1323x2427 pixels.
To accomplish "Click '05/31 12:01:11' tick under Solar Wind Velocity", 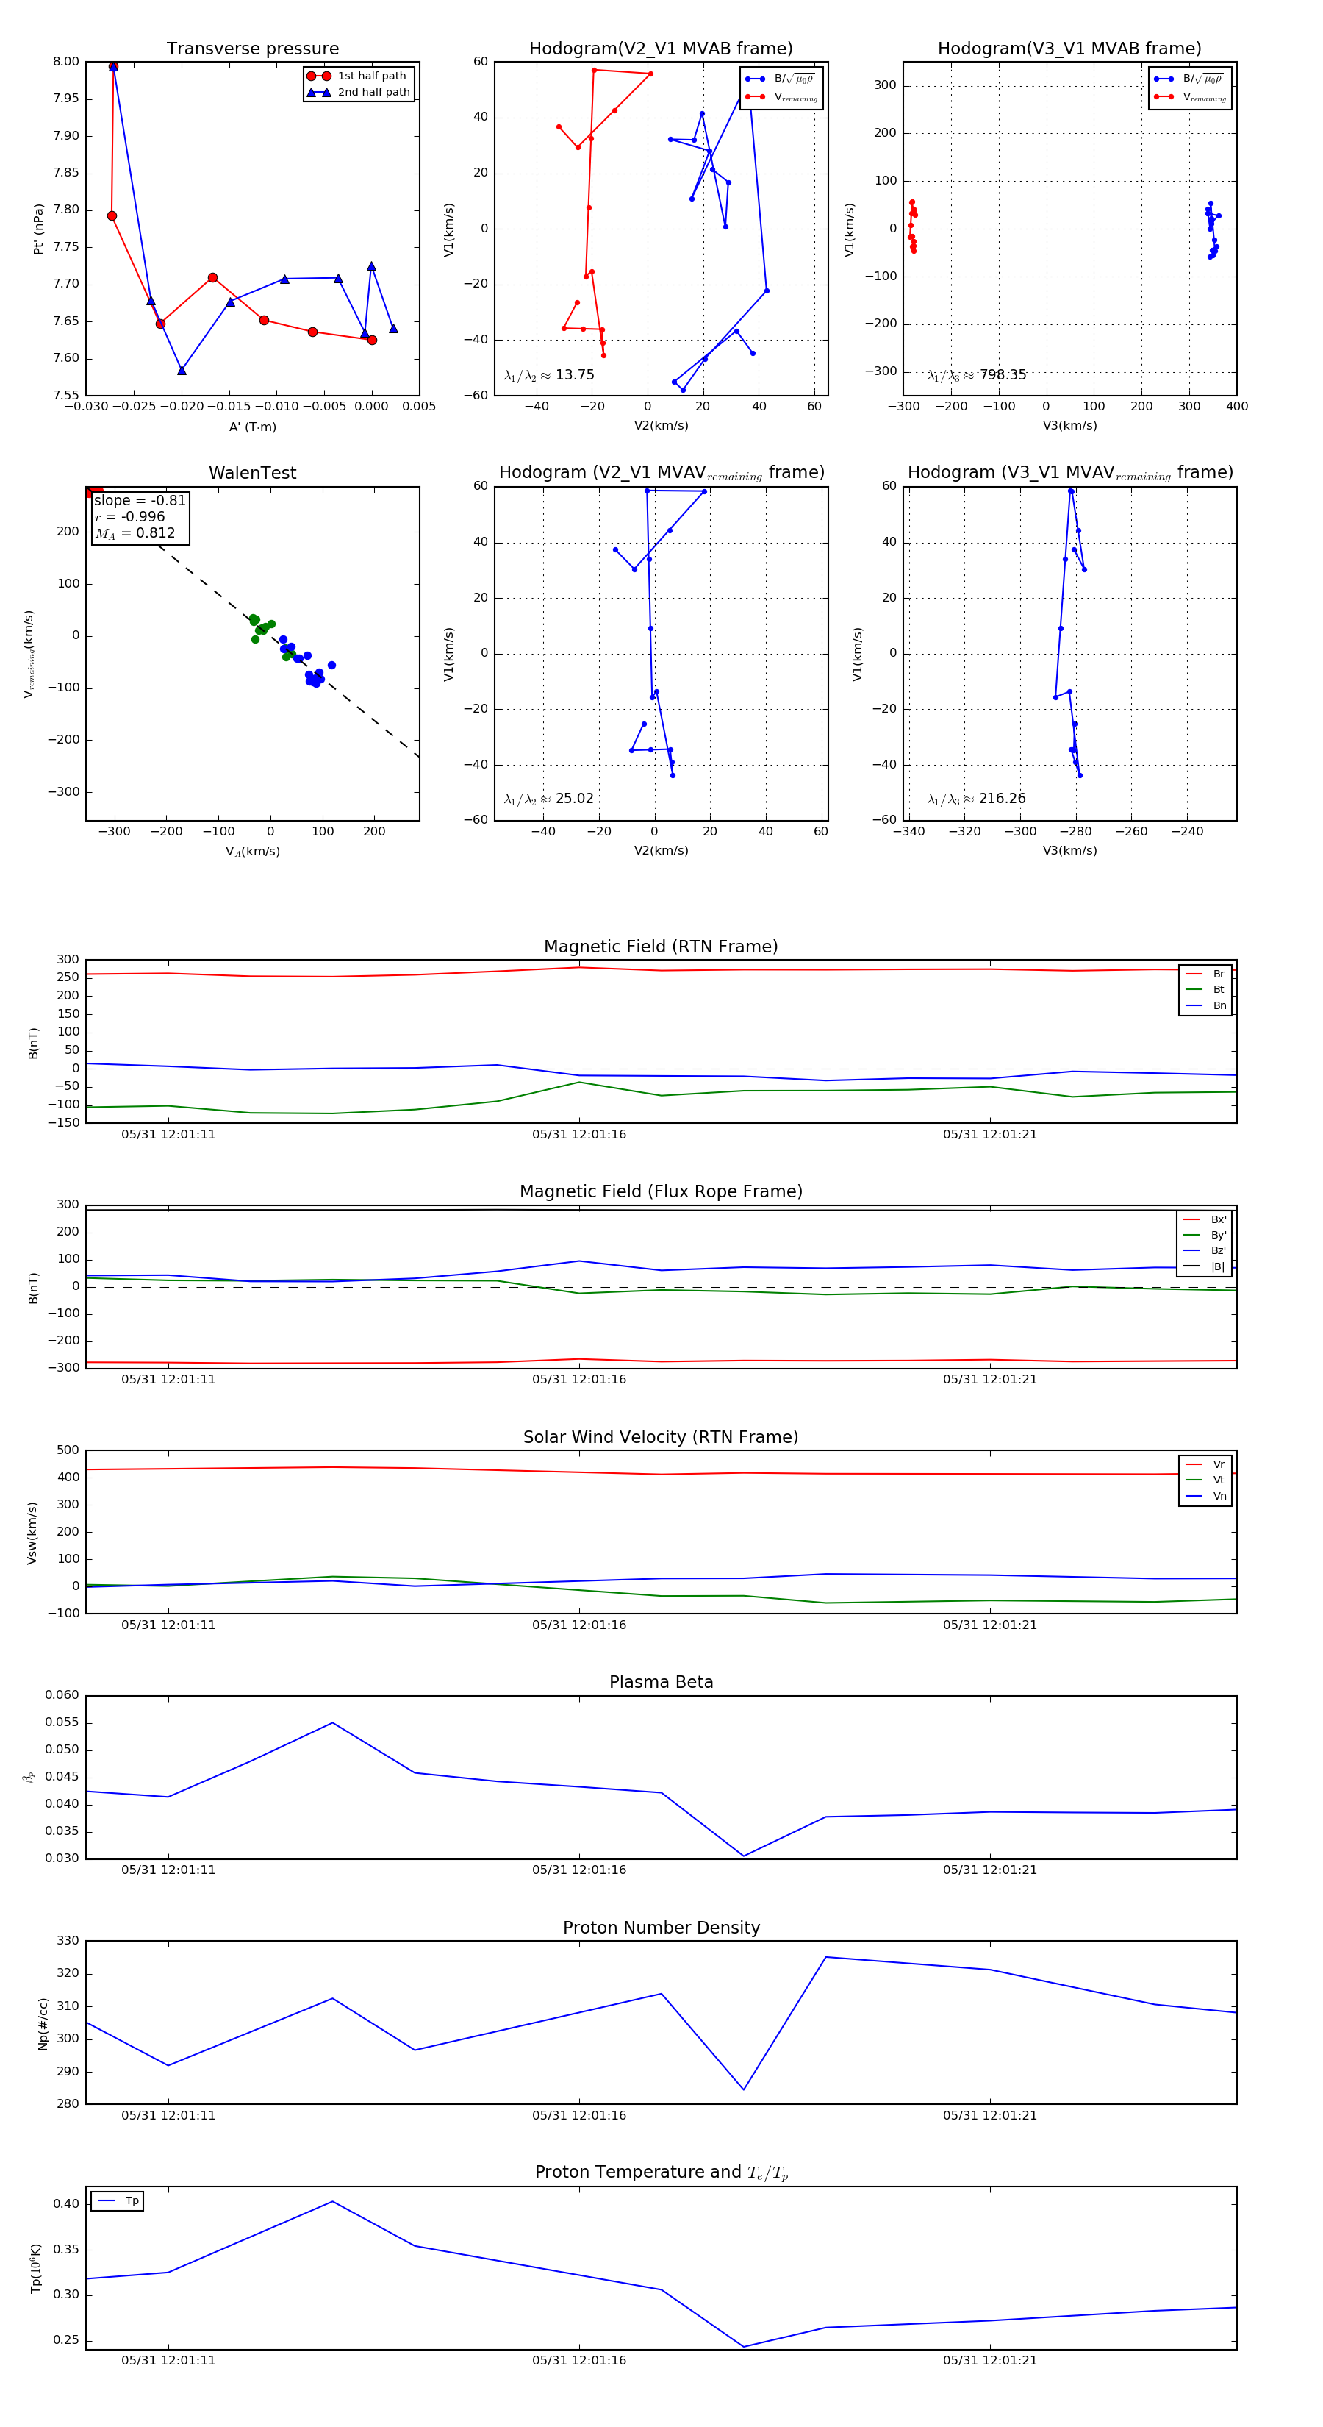I will pyautogui.click(x=168, y=1625).
